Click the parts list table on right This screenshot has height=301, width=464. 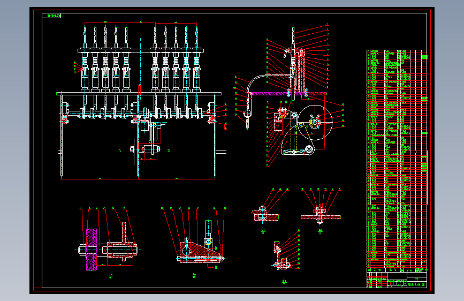397,161
